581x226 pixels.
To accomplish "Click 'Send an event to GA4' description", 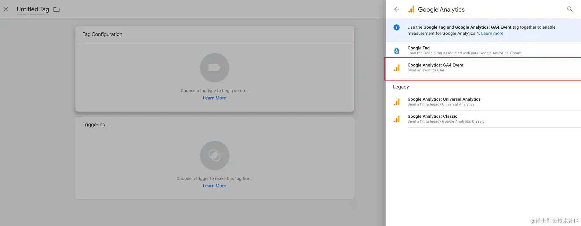I will [426, 70].
